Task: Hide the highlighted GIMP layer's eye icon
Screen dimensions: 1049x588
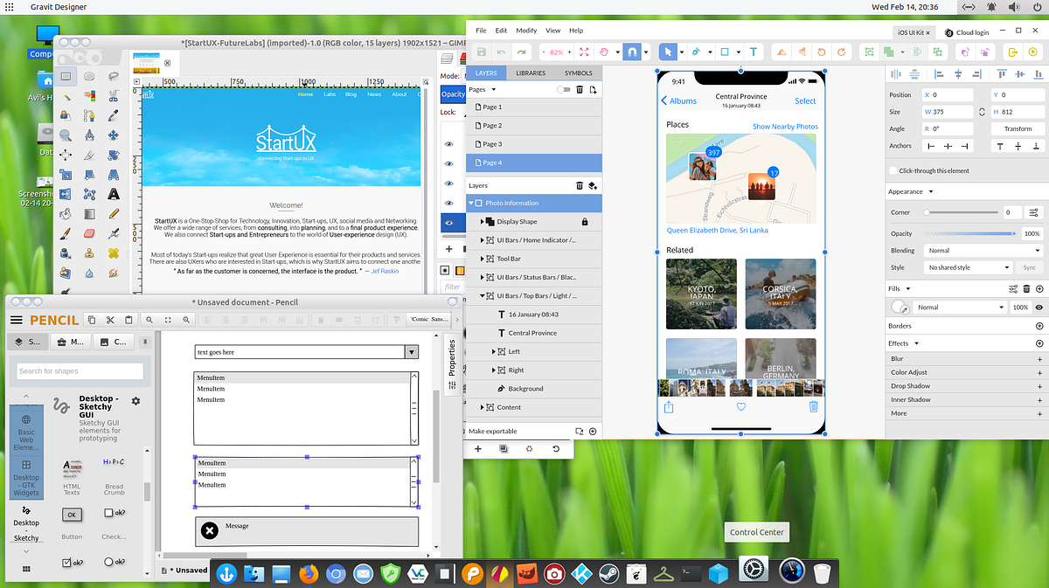Action: pyautogui.click(x=449, y=223)
